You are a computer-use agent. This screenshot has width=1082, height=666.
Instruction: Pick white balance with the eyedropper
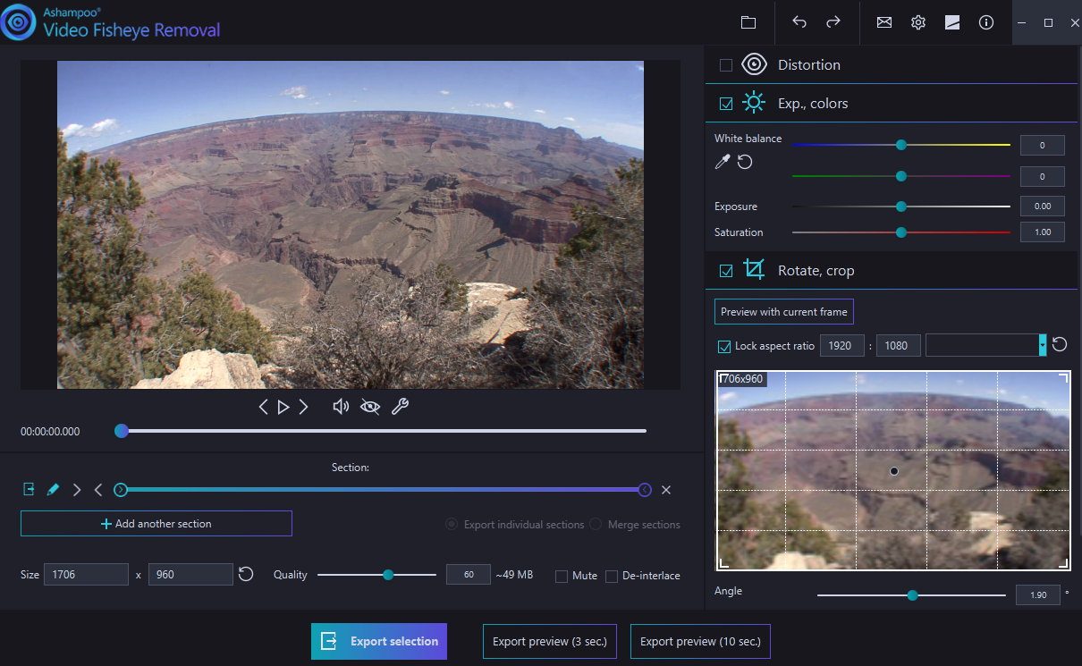[723, 162]
